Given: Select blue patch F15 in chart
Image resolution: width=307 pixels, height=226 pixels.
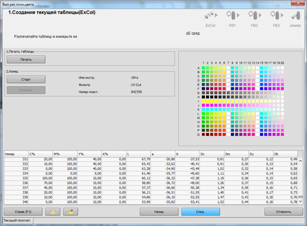Looking at the screenshot, I should point(261,89).
